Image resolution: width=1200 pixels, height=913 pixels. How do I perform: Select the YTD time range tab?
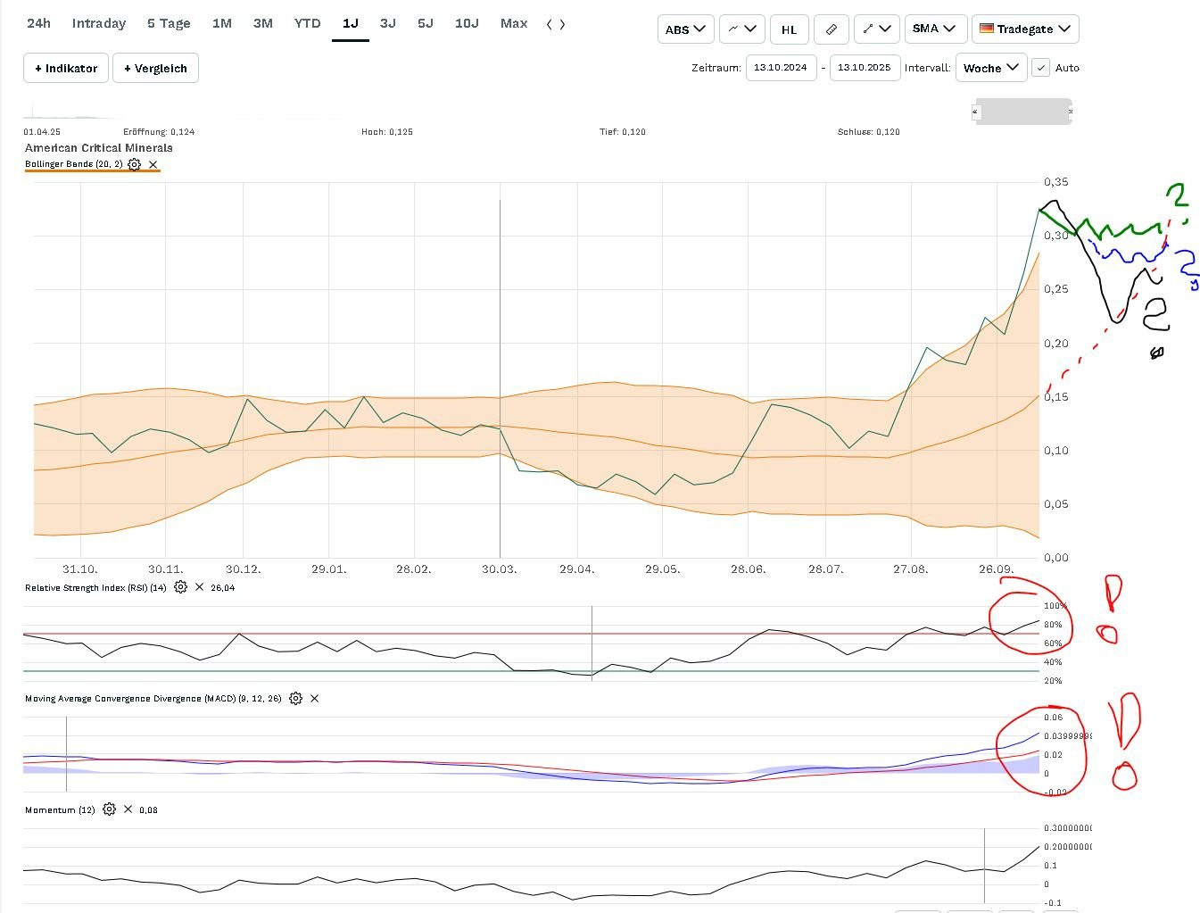coord(307,23)
